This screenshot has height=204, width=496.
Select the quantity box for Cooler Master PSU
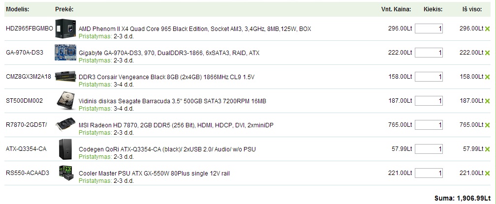429,173
